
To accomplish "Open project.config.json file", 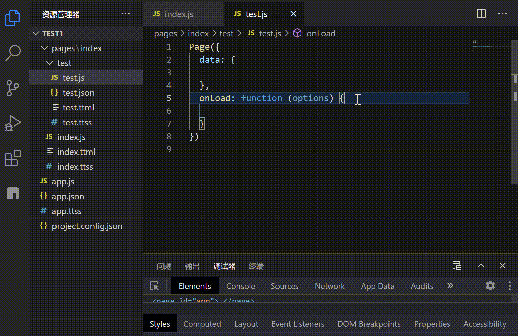I will pos(86,226).
